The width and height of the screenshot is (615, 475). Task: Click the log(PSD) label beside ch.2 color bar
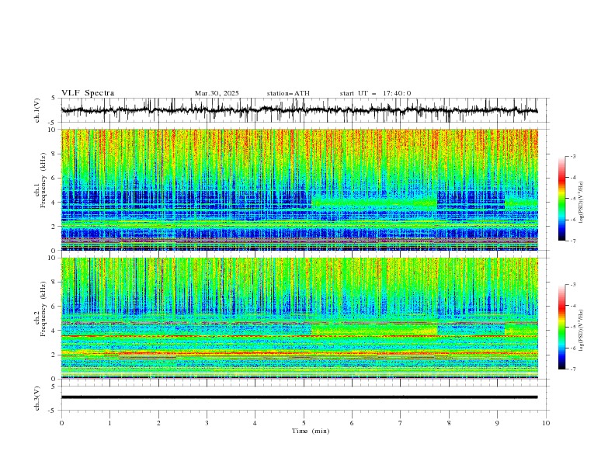[x=582, y=331]
